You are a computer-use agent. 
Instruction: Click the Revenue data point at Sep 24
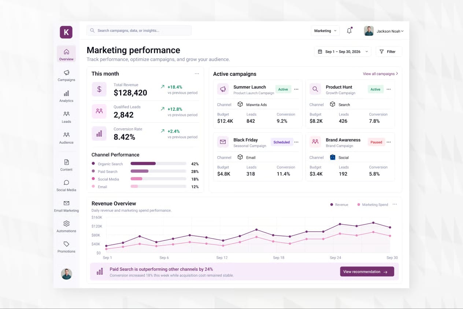click(340, 224)
